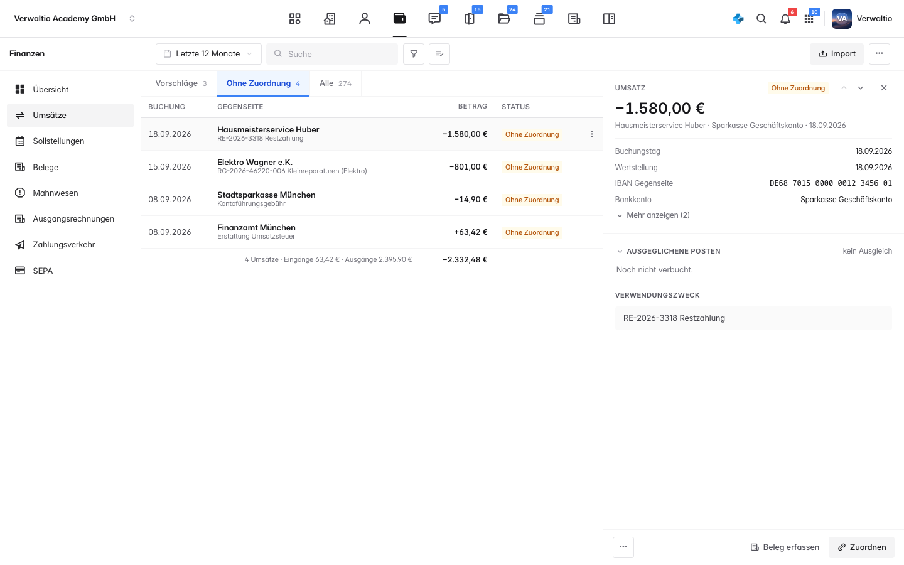Viewport: 904px width, 565px height.
Task: Go to next Umsatz with down chevron
Action: point(861,88)
